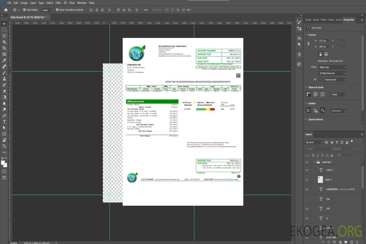The width and height of the screenshot is (366, 244).
Task: Show the hidden '1aa' text layer
Action: [x=307, y=199]
